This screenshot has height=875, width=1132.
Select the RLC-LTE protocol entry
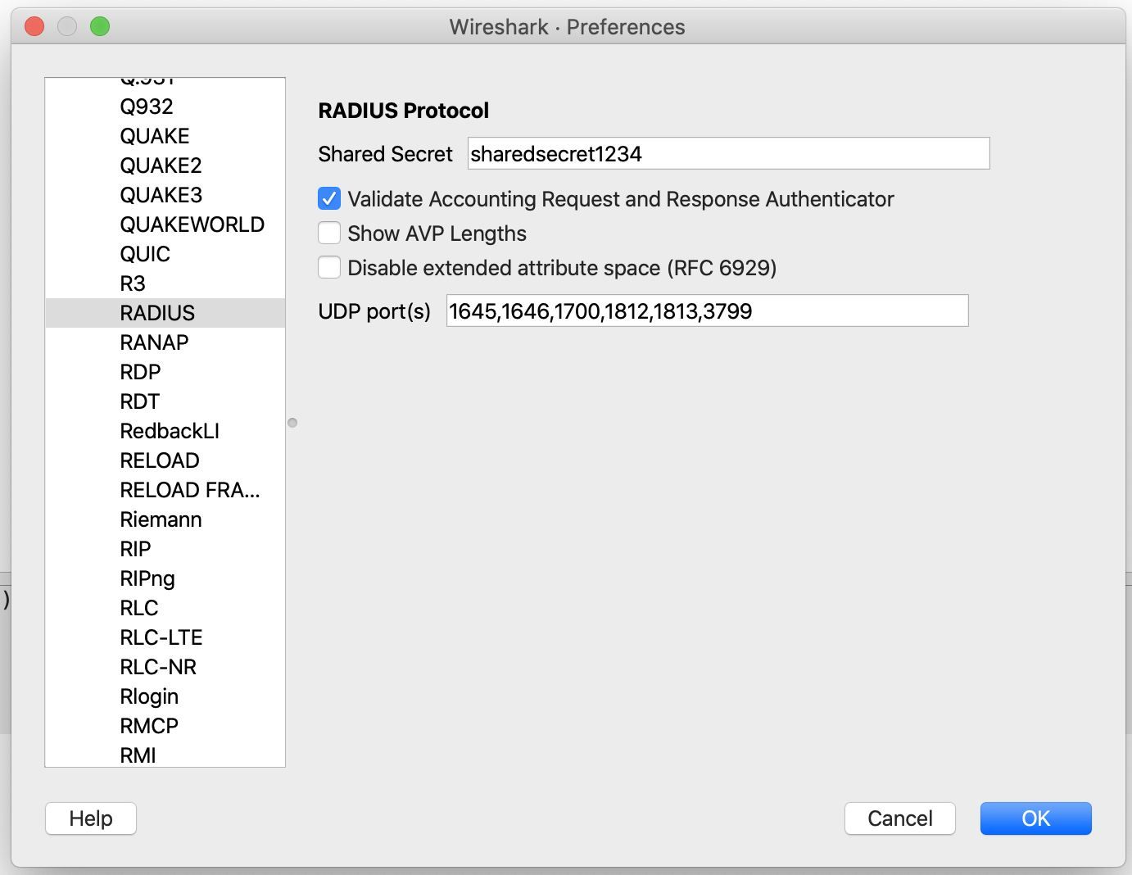tap(161, 637)
